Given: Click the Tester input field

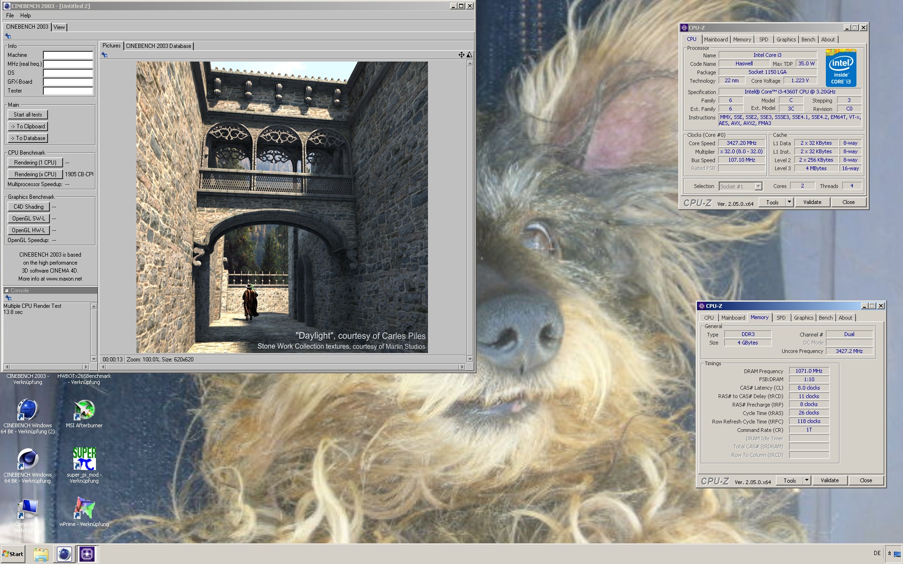Looking at the screenshot, I should (68, 91).
